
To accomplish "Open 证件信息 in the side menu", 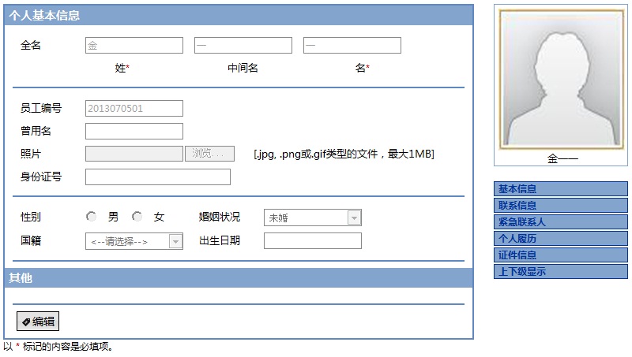I will 561,255.
